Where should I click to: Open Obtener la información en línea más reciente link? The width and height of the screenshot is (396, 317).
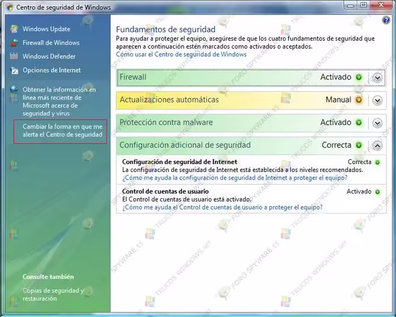pyautogui.click(x=59, y=101)
